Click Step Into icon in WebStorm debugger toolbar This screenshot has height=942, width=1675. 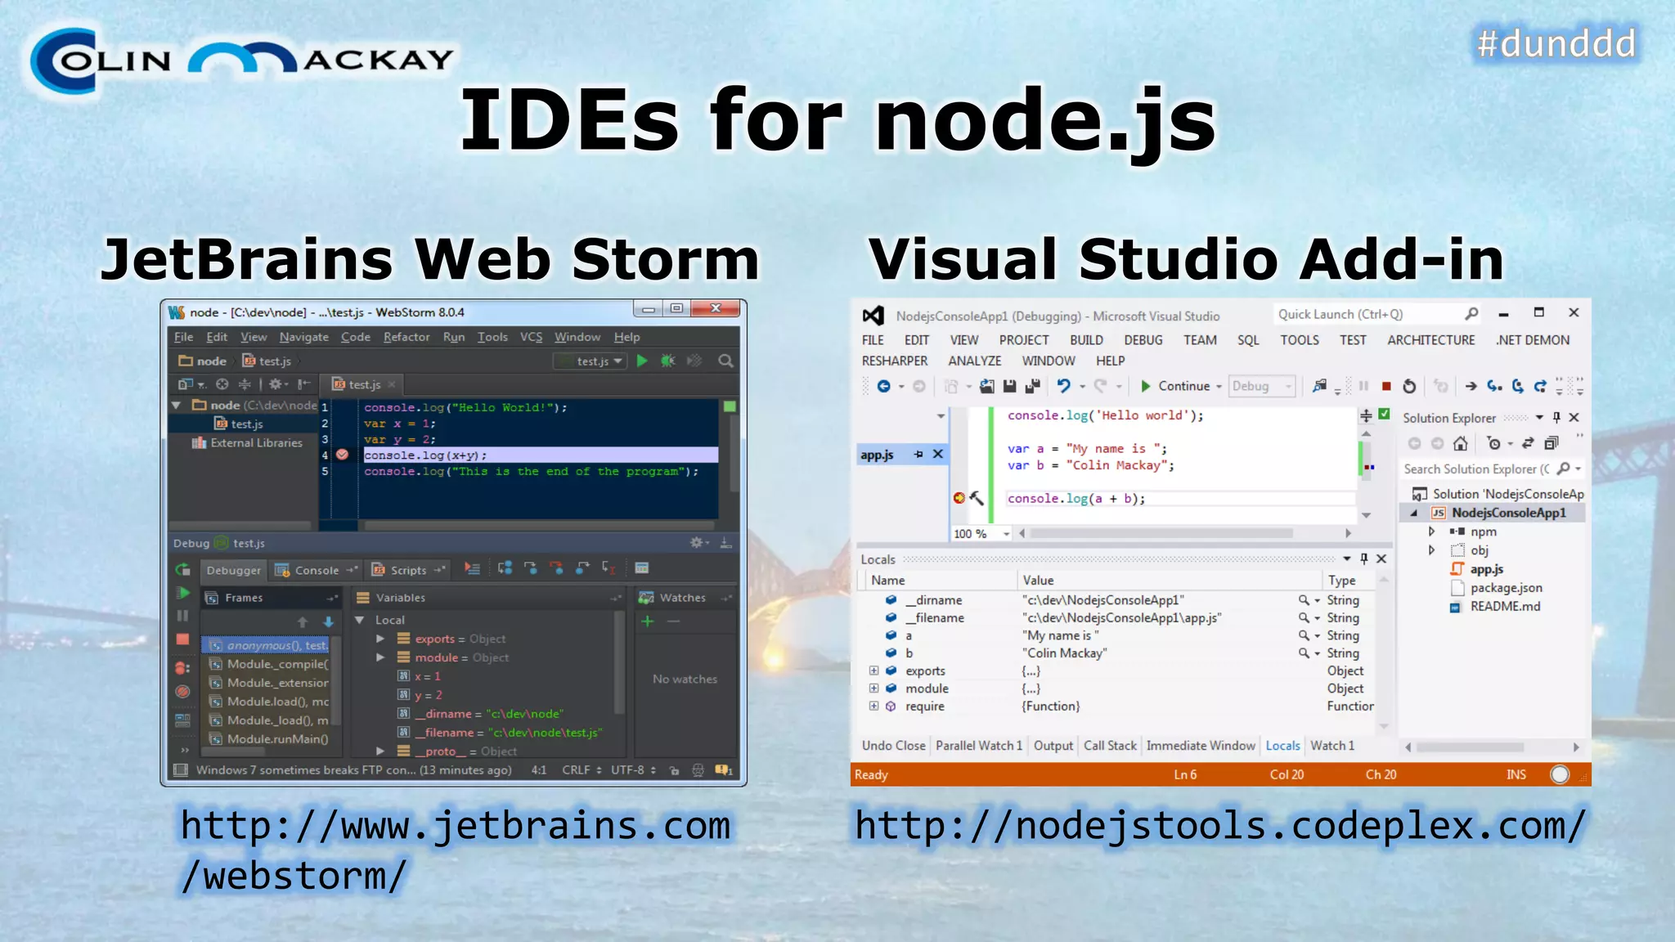click(x=531, y=568)
